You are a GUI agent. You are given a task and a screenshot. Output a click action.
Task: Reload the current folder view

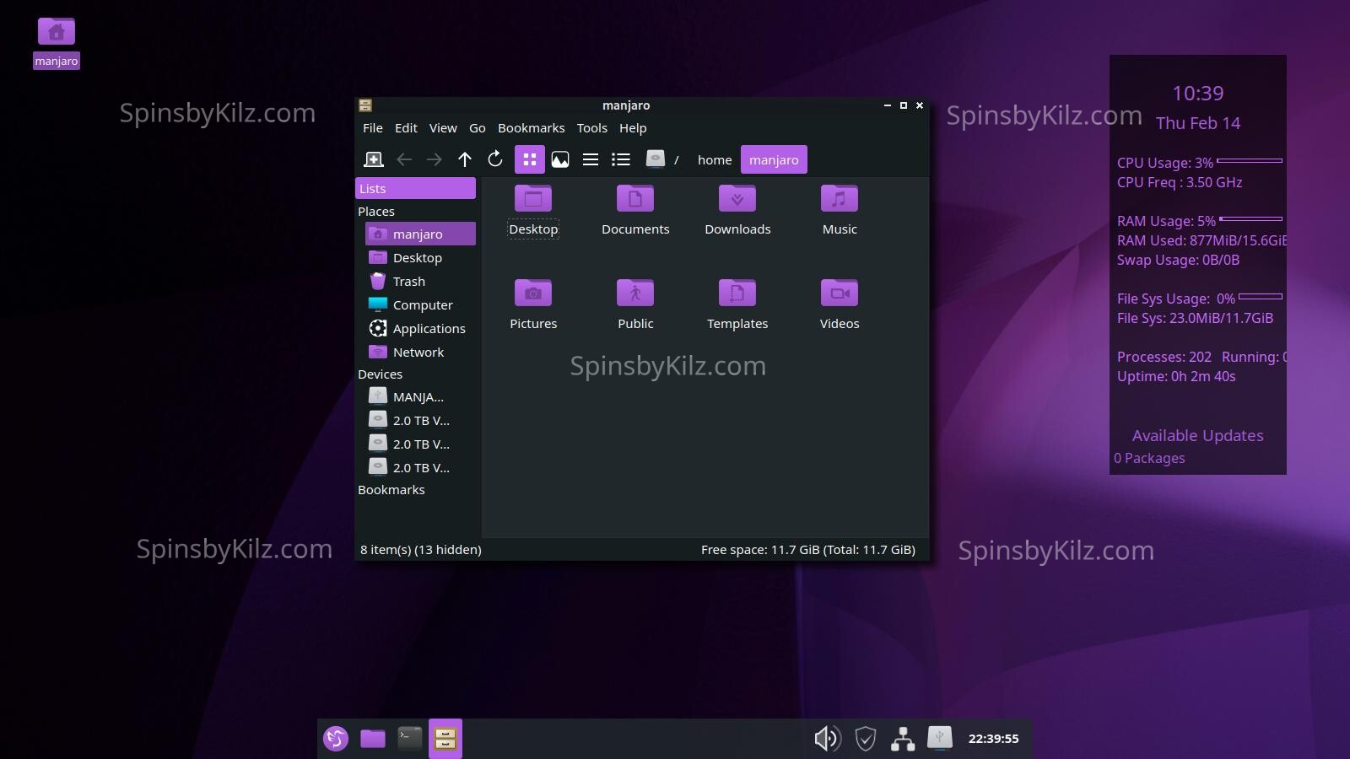[x=495, y=159]
